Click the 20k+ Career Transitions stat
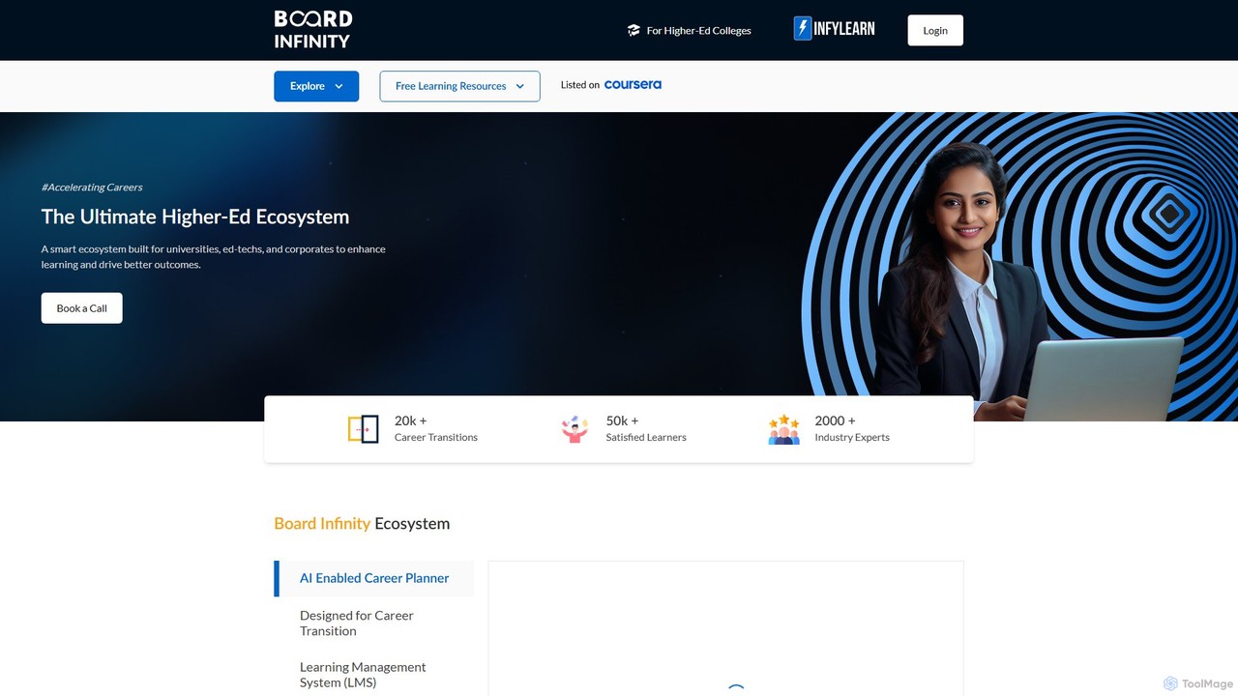 coord(435,428)
